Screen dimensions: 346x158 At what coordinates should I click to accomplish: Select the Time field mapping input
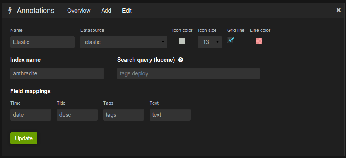point(31,115)
